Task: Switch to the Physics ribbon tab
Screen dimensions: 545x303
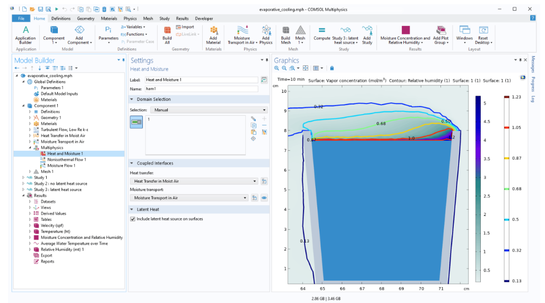Action: coord(130,19)
